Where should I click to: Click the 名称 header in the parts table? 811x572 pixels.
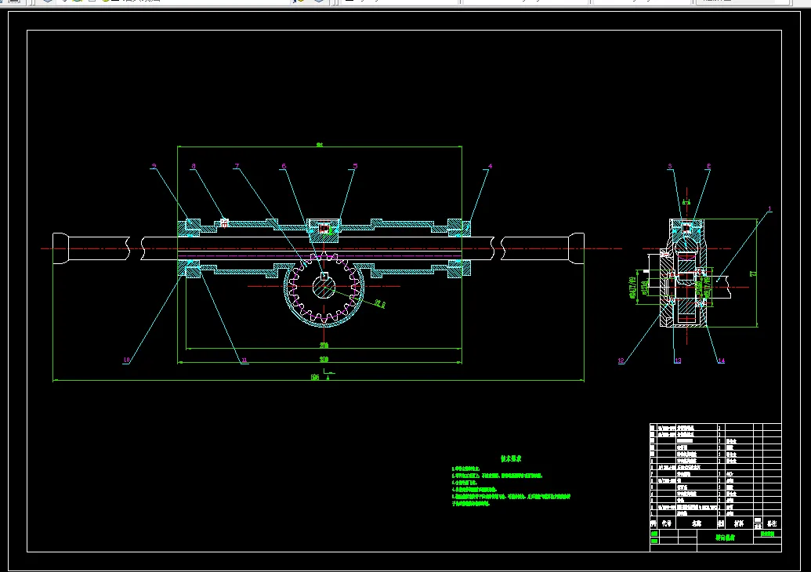point(697,523)
